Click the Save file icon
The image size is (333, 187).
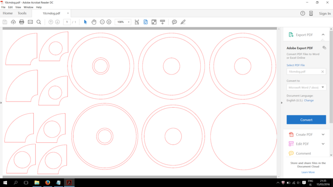click(x=5, y=22)
